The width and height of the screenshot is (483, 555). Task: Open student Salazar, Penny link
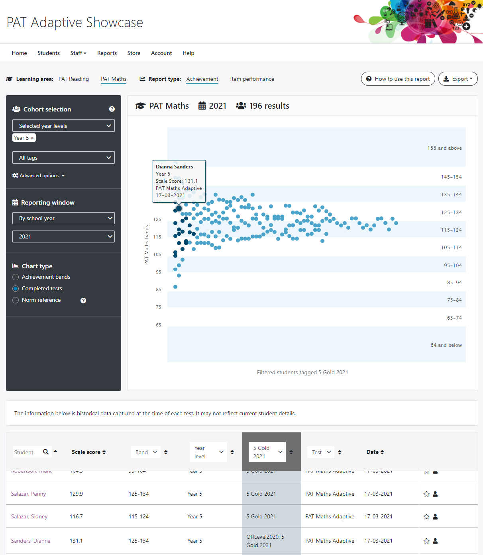[x=29, y=494]
